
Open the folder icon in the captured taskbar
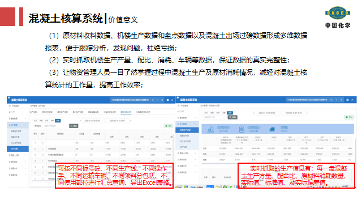[218, 186]
